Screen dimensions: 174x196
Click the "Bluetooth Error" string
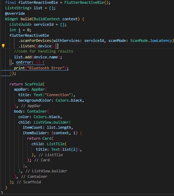pyautogui.click(x=46, y=68)
